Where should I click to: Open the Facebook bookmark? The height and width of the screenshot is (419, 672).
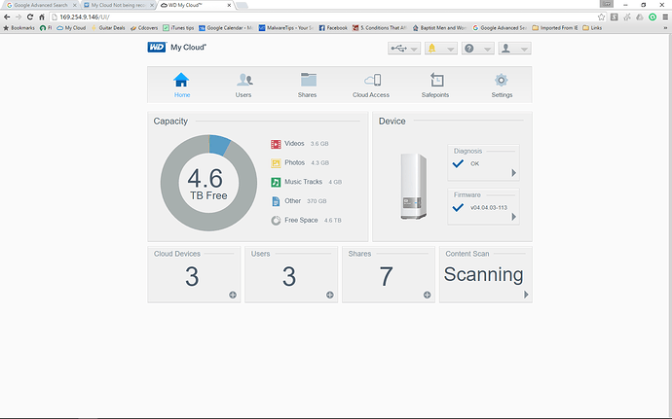[333, 28]
